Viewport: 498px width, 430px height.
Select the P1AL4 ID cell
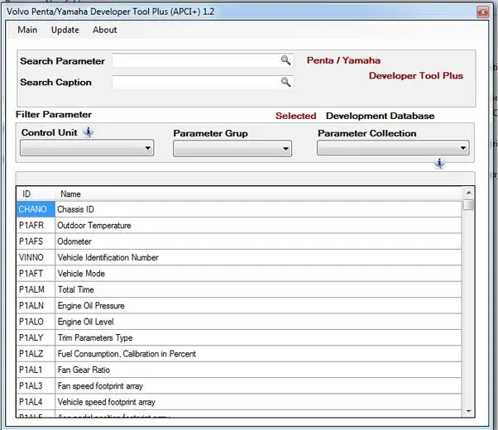(36, 402)
